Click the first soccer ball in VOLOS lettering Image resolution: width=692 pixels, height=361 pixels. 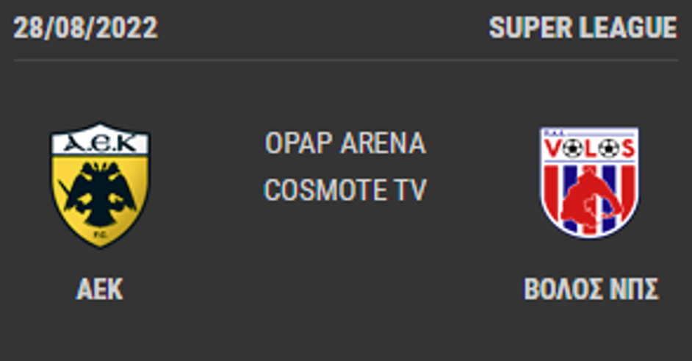[573, 149]
